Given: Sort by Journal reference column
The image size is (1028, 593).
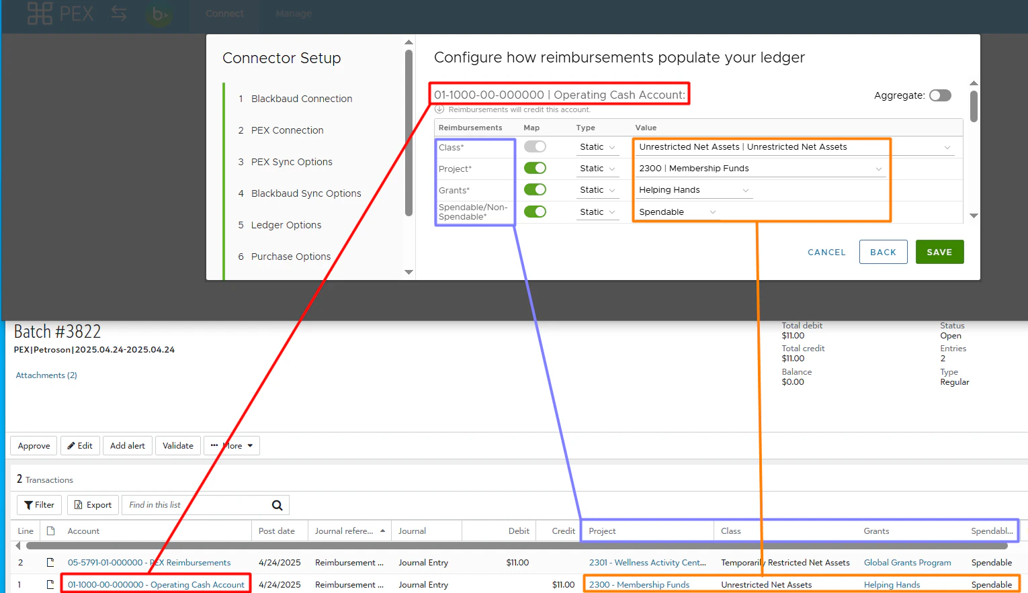Looking at the screenshot, I should (x=349, y=531).
